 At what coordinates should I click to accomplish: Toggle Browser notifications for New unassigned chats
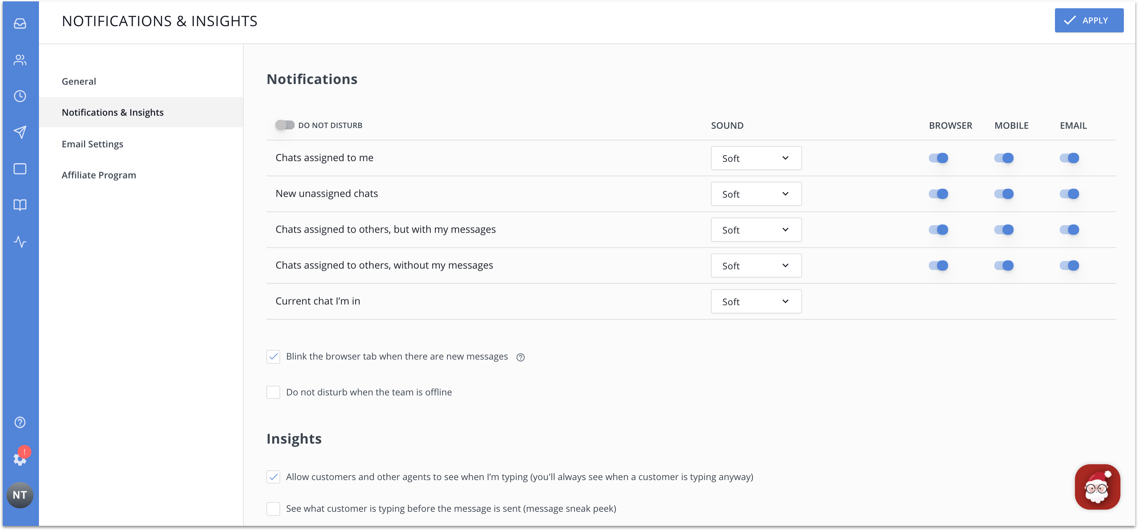[x=938, y=194]
